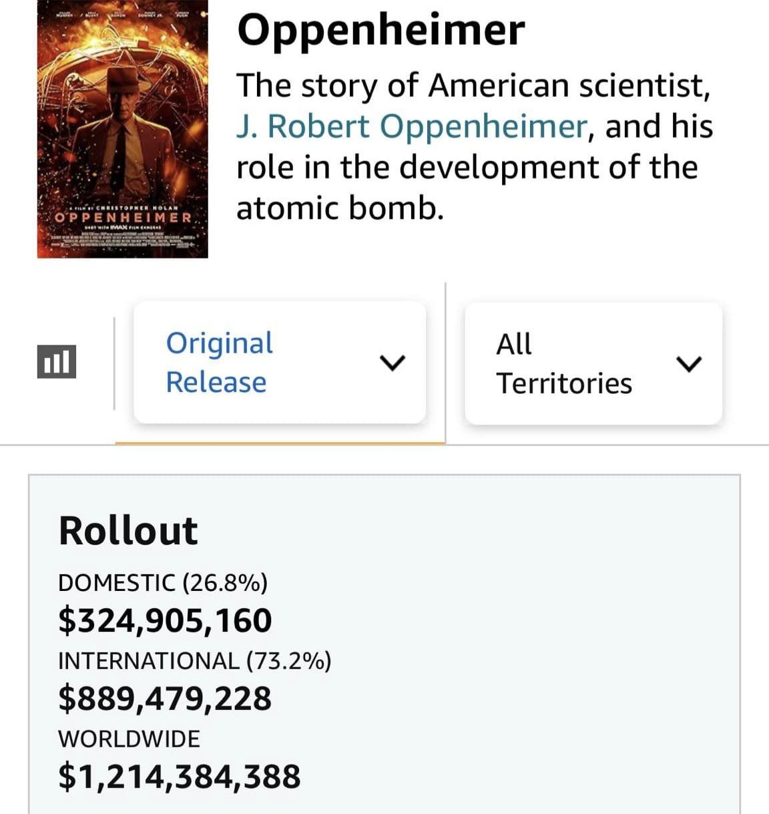This screenshot has height=814, width=769.
Task: Select the International (73.2%) label
Action: [194, 661]
